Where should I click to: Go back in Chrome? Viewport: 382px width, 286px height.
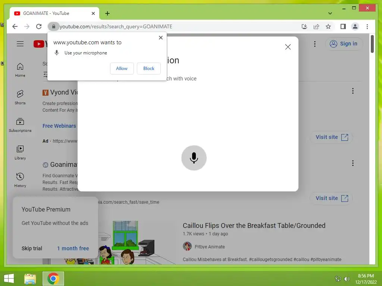[15, 26]
